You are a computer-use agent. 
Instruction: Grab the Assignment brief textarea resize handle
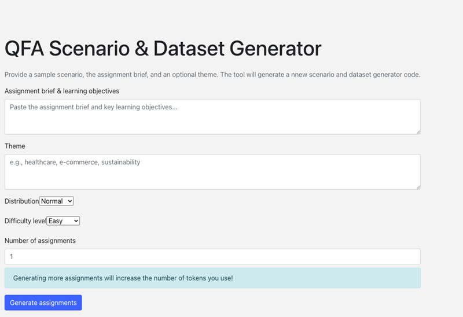coord(418,132)
